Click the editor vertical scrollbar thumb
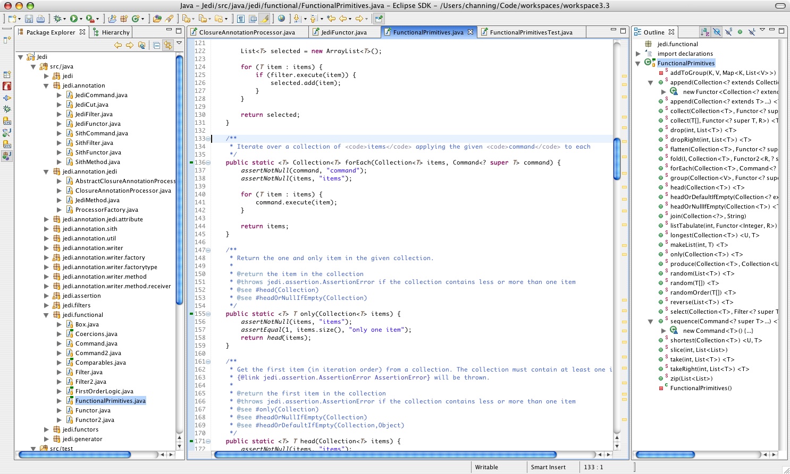The width and height of the screenshot is (790, 474). click(617, 159)
